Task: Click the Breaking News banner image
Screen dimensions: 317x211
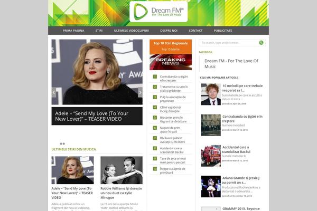Action: click(x=171, y=62)
